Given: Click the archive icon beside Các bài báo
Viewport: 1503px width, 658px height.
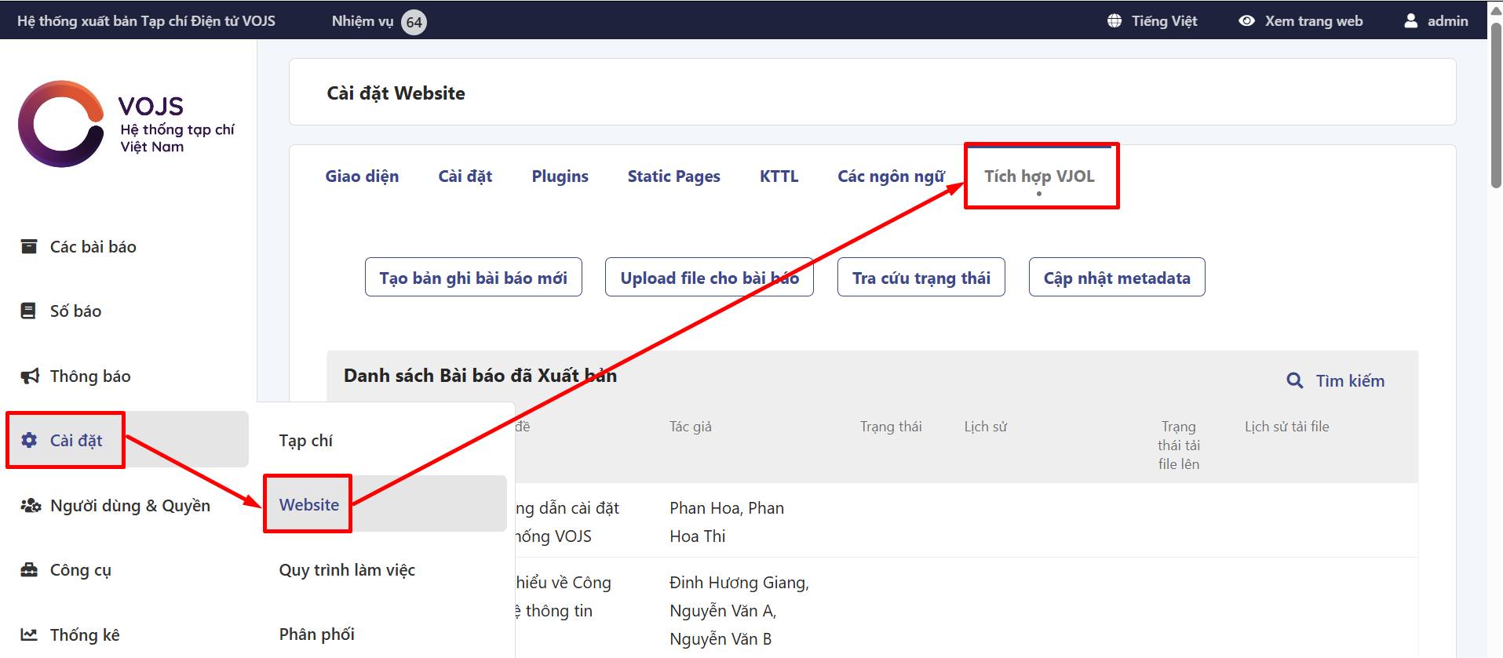Looking at the screenshot, I should (x=29, y=246).
